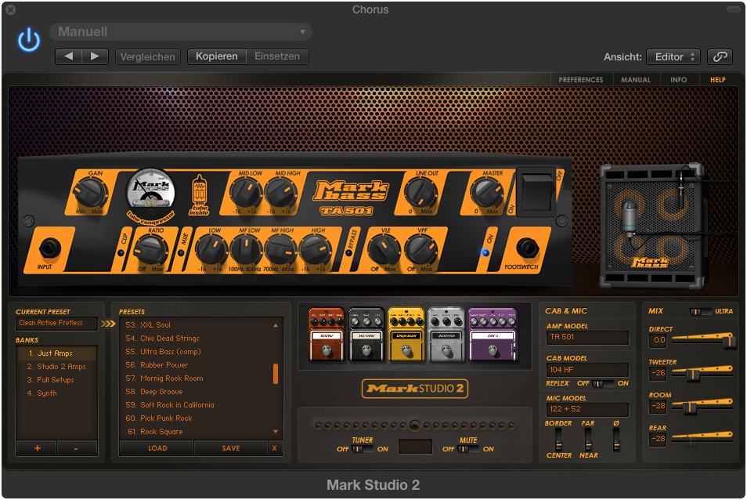The width and height of the screenshot is (747, 500).
Task: Toggle the BORDER/CENTER mic position switch
Action: click(558, 440)
